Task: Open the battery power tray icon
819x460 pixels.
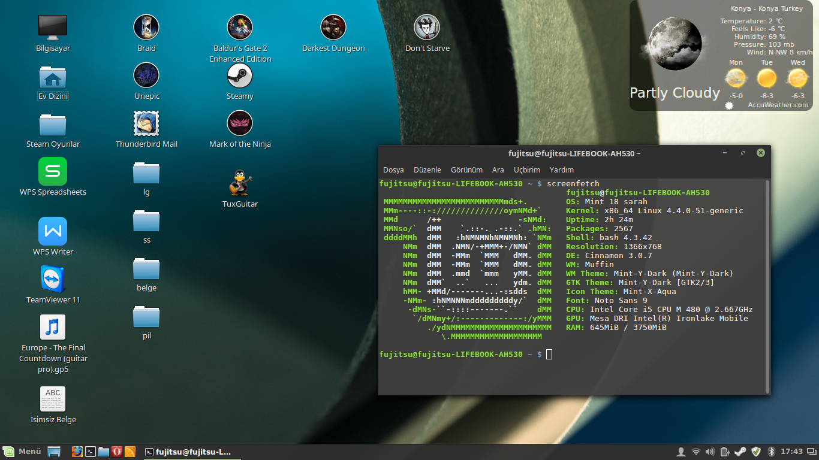Action: pos(725,452)
